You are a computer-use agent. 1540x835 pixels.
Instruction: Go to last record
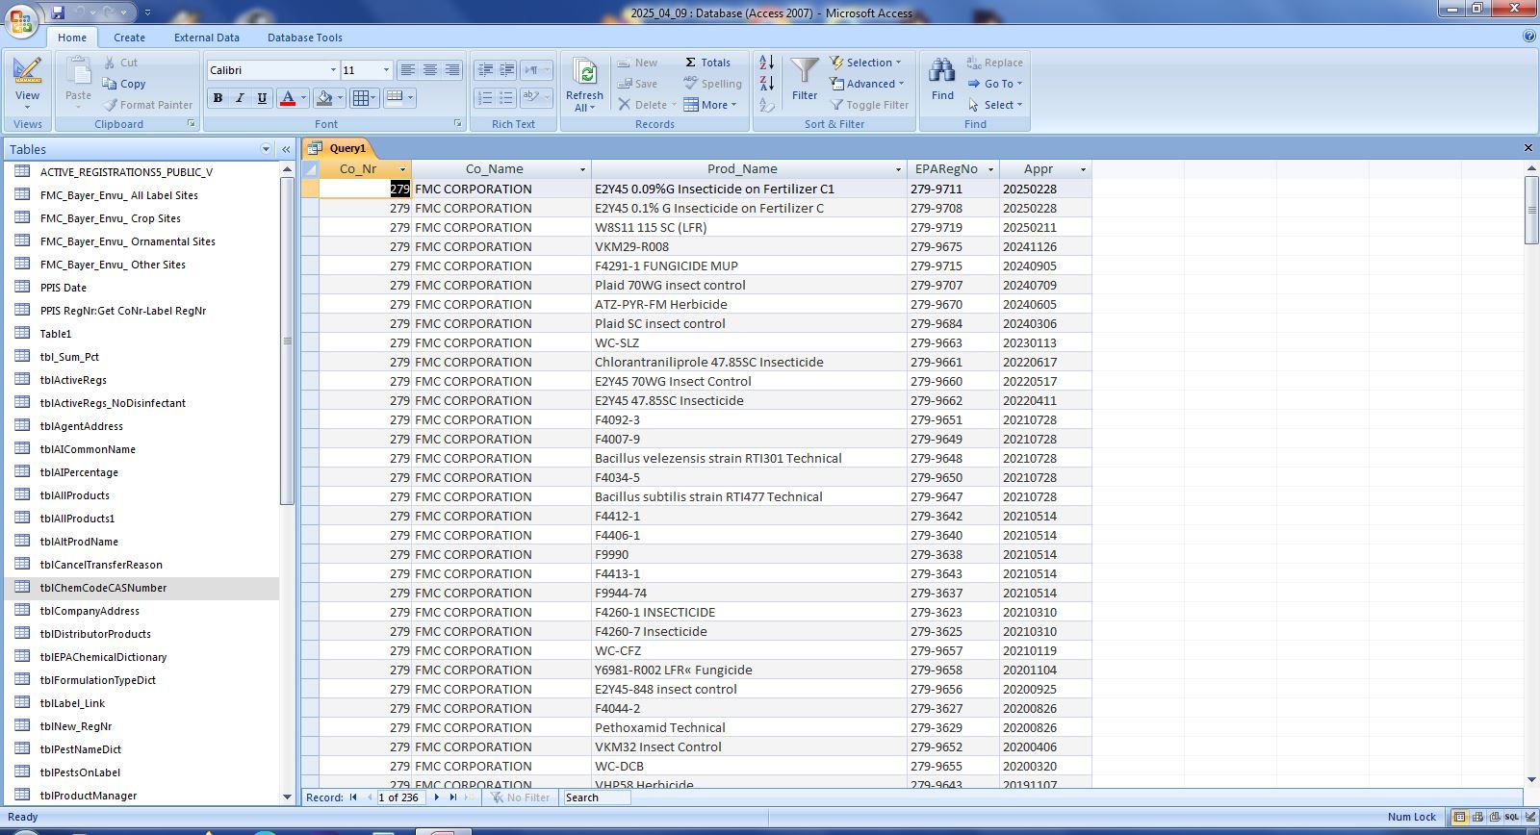click(453, 797)
